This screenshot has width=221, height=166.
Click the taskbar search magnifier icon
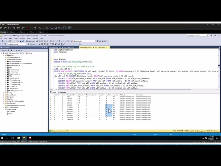(x=7, y=138)
